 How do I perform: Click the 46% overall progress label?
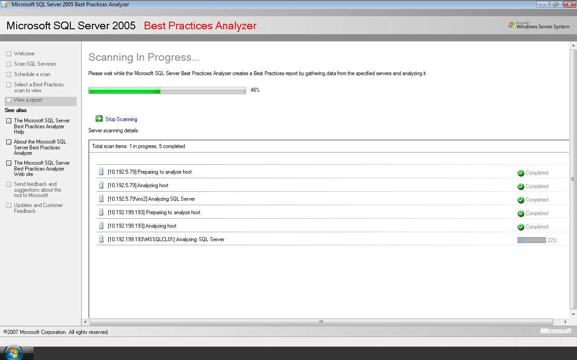(x=255, y=90)
